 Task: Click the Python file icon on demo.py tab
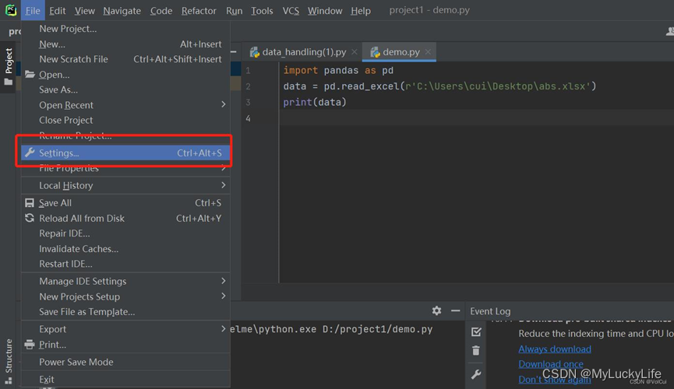[x=376, y=52]
